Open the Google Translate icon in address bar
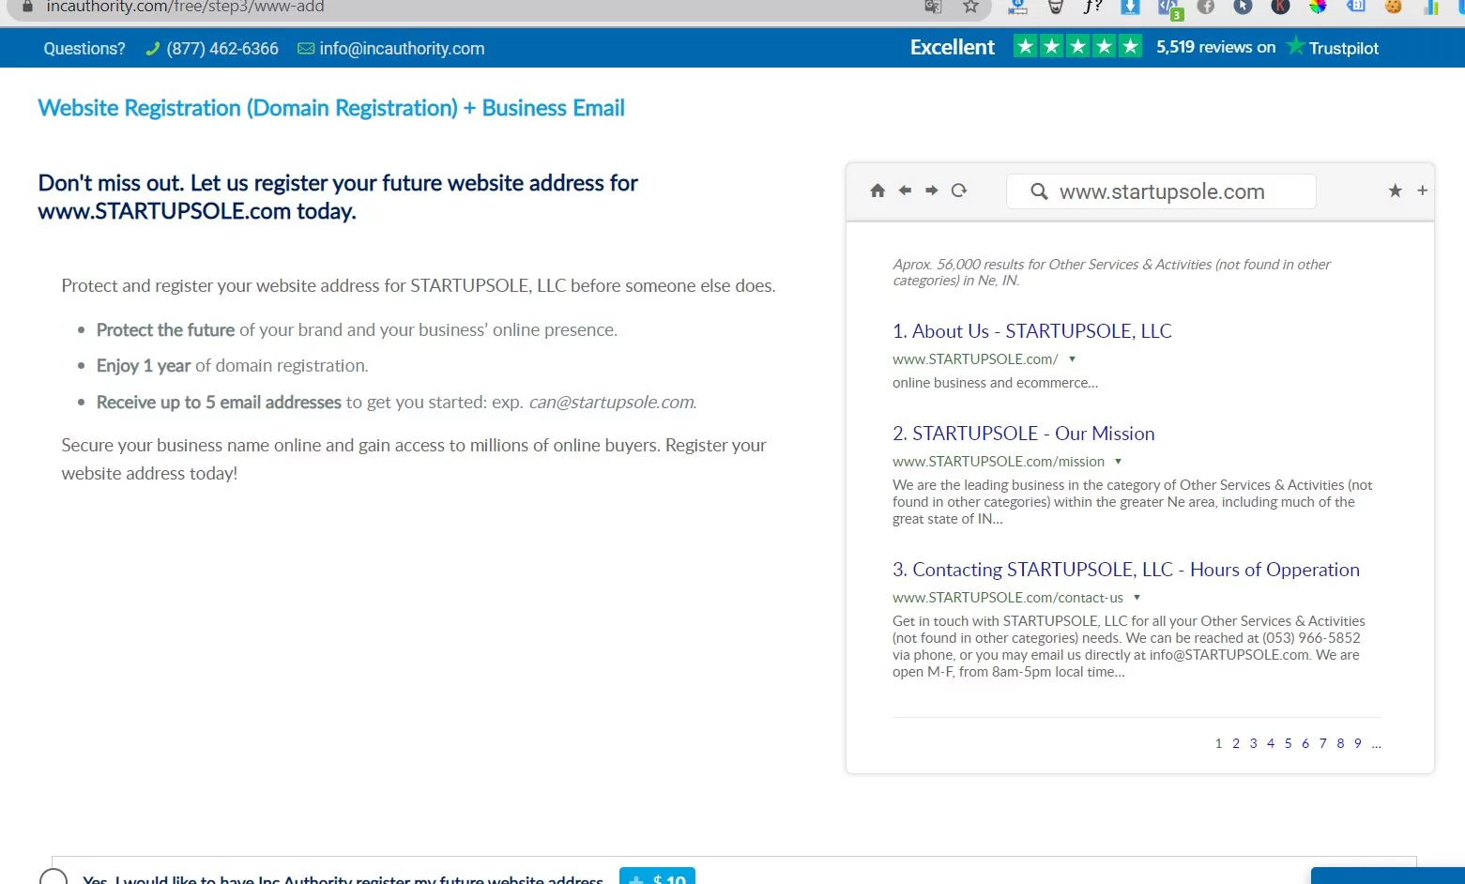The height and width of the screenshot is (884, 1465). [x=933, y=7]
